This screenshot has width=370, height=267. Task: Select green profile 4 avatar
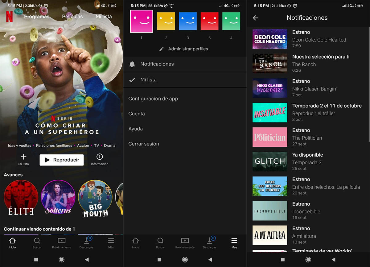tap(231, 21)
